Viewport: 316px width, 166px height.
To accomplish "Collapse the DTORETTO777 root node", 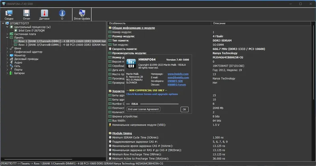I will coord(3,23).
